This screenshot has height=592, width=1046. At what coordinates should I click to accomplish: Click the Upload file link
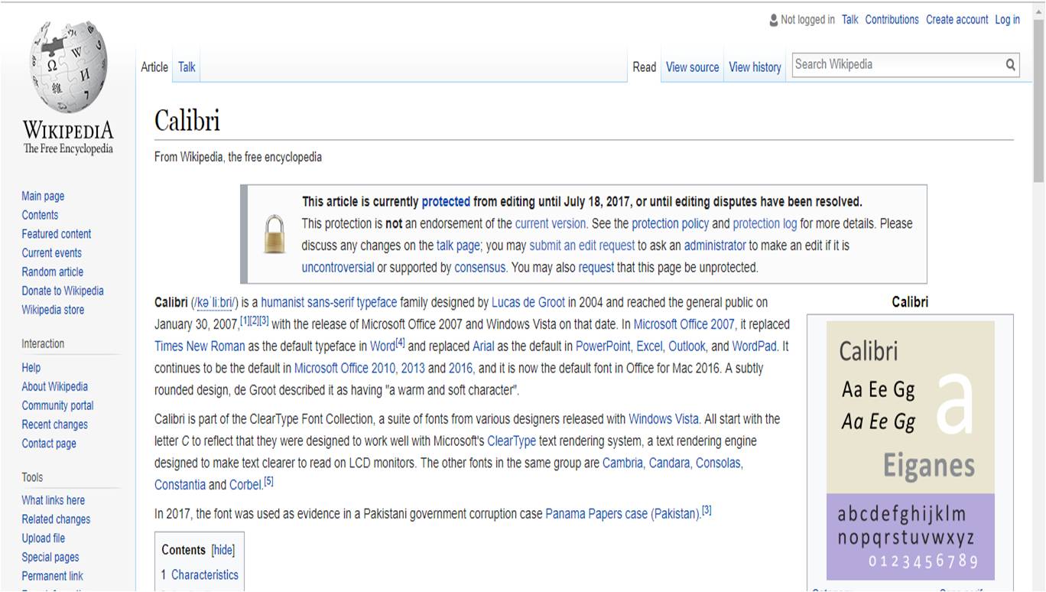click(x=43, y=538)
